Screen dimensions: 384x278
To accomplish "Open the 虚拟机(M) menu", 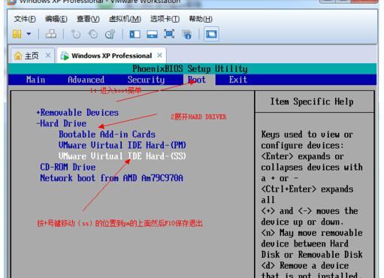I will tap(125, 19).
